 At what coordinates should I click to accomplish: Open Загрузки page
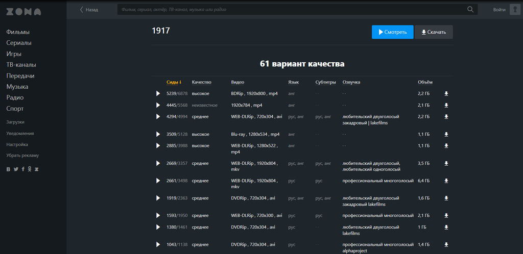[15, 122]
